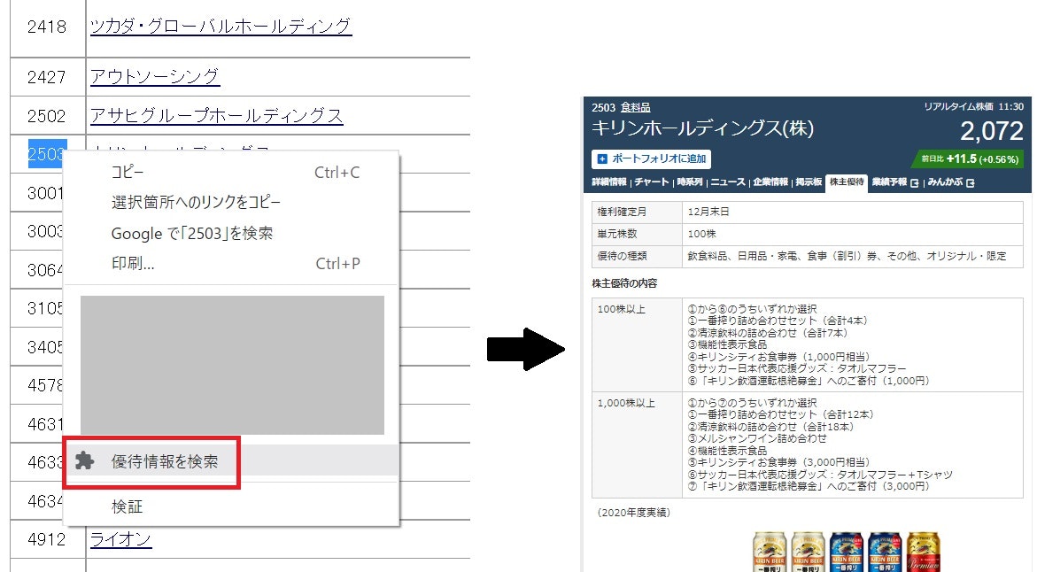Click the 株主優待の内容 heading
1037x572 pixels.
(x=624, y=283)
